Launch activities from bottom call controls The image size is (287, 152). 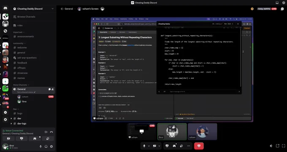pos(174,146)
